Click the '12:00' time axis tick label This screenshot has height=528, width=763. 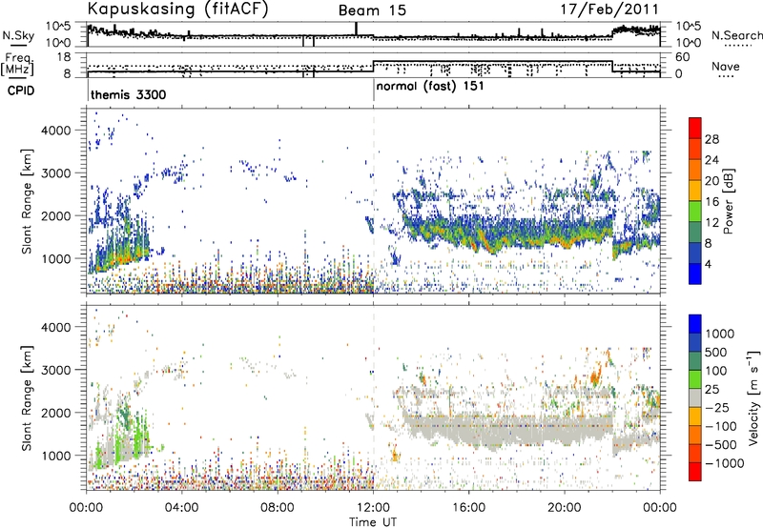(x=373, y=508)
